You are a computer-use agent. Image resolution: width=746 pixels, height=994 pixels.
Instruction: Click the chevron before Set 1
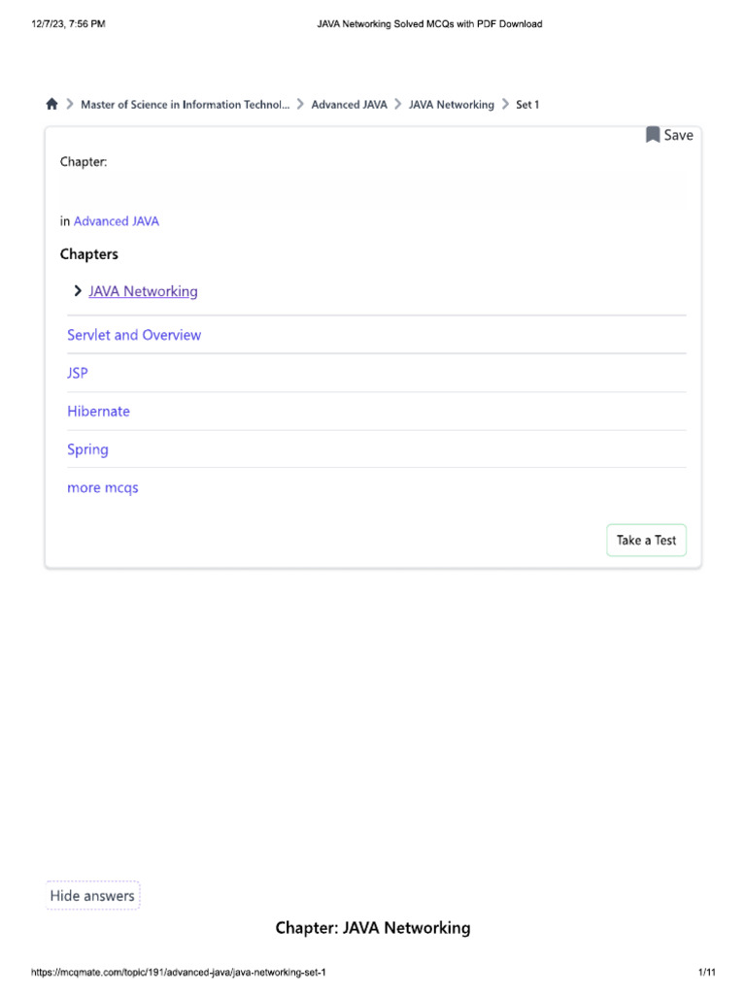tap(505, 105)
